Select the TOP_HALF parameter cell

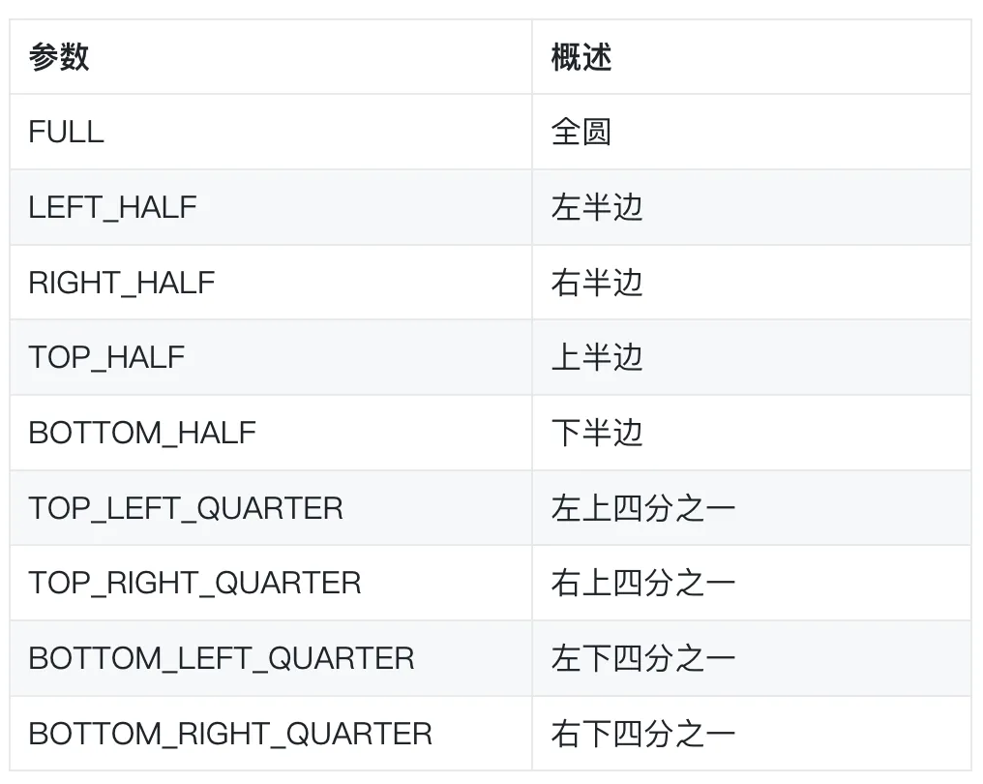pyautogui.click(x=106, y=357)
